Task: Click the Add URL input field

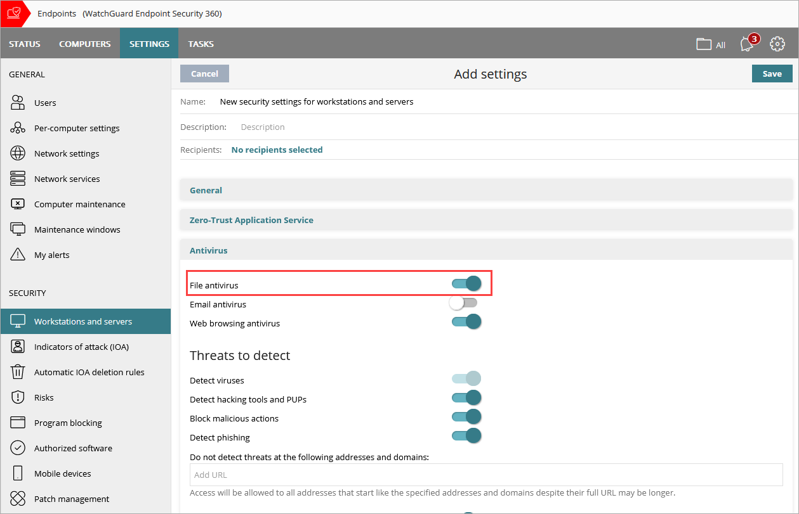Action: (x=486, y=474)
